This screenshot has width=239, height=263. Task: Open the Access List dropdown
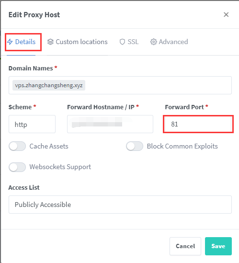pos(120,205)
